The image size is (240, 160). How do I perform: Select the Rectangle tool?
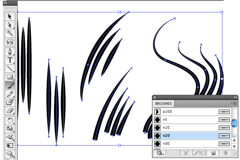(10, 77)
